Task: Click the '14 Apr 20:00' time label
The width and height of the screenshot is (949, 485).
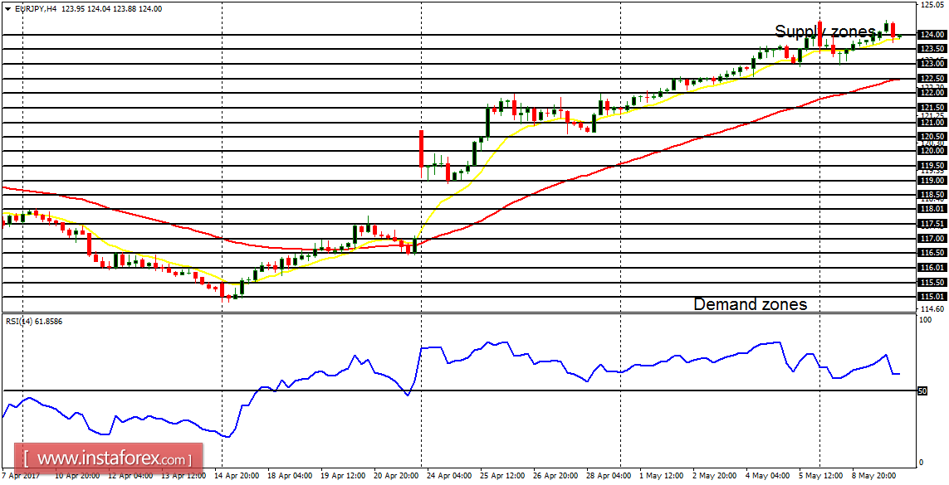Action: tap(237, 477)
